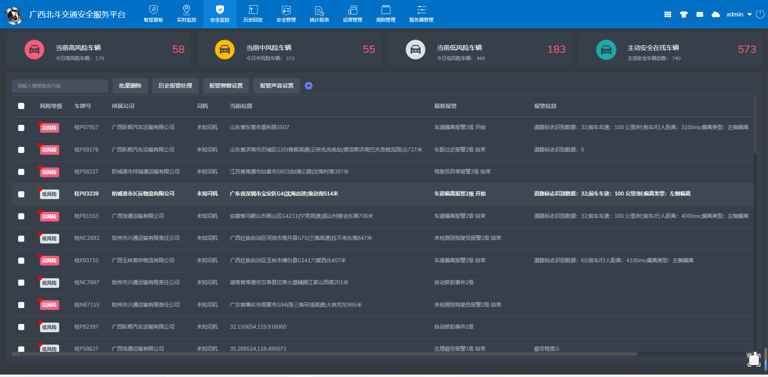Viewport: 768px width, 377px height.
Task: Switch to the 安全监控 tab
Action: [x=220, y=14]
